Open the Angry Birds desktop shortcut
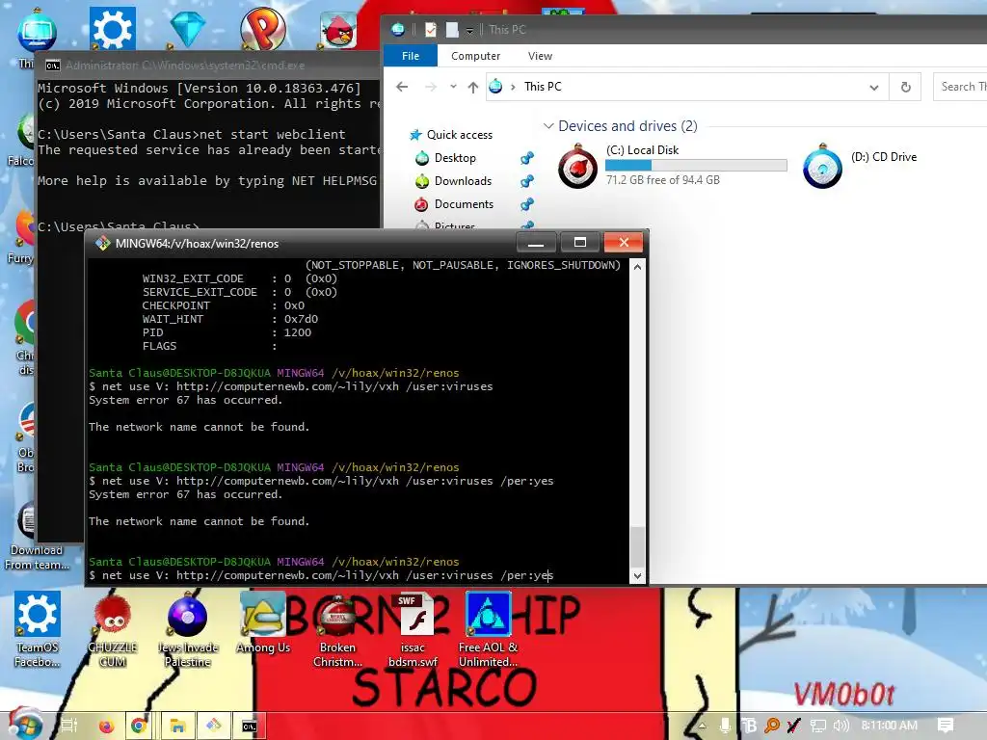This screenshot has width=987, height=740. (338, 29)
